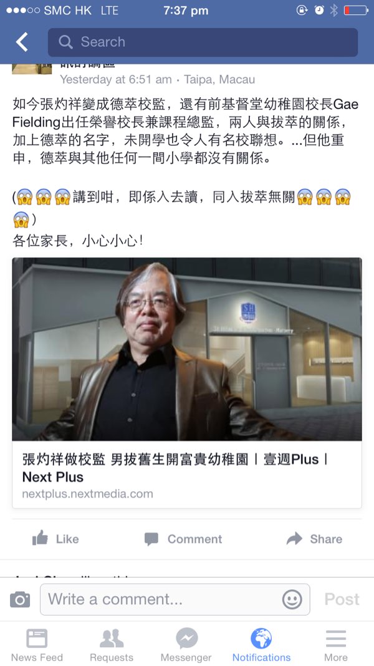
Task: Tap the back arrow icon
Action: (22, 42)
